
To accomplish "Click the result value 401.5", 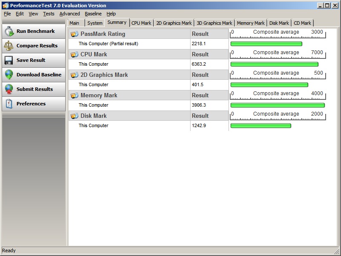I will (x=197, y=84).
